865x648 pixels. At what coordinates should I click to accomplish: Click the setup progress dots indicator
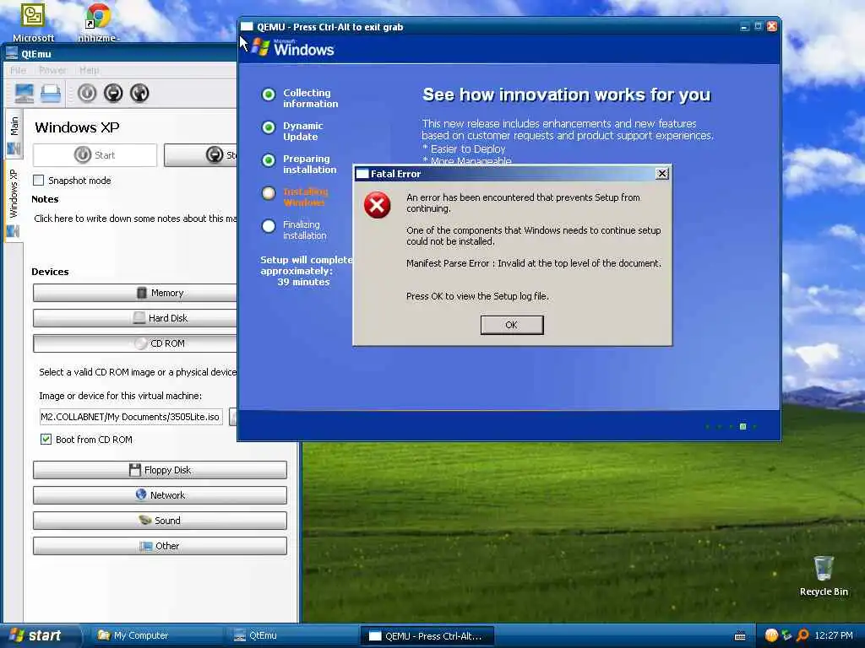click(731, 426)
